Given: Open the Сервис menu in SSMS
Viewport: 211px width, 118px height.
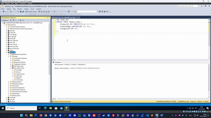Looking at the screenshot, I should coord(26,9).
